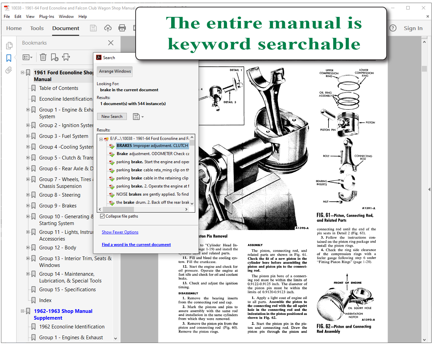Open 1962 Econoline Identification bookmark
This screenshot has width=433, height=346.
tap(72, 327)
